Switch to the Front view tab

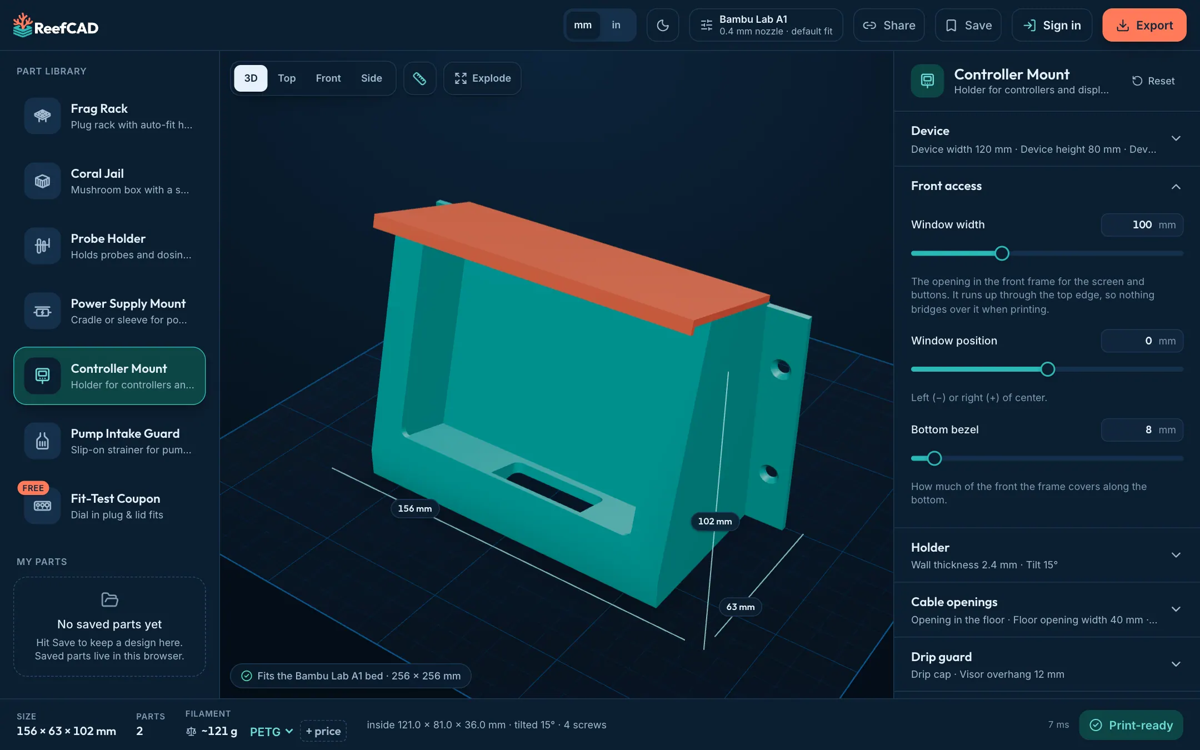pos(328,78)
